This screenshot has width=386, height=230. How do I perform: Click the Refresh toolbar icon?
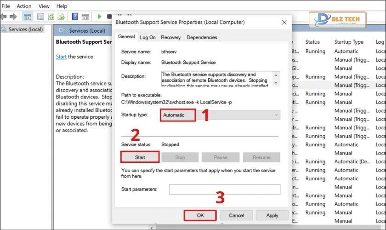tap(51, 17)
